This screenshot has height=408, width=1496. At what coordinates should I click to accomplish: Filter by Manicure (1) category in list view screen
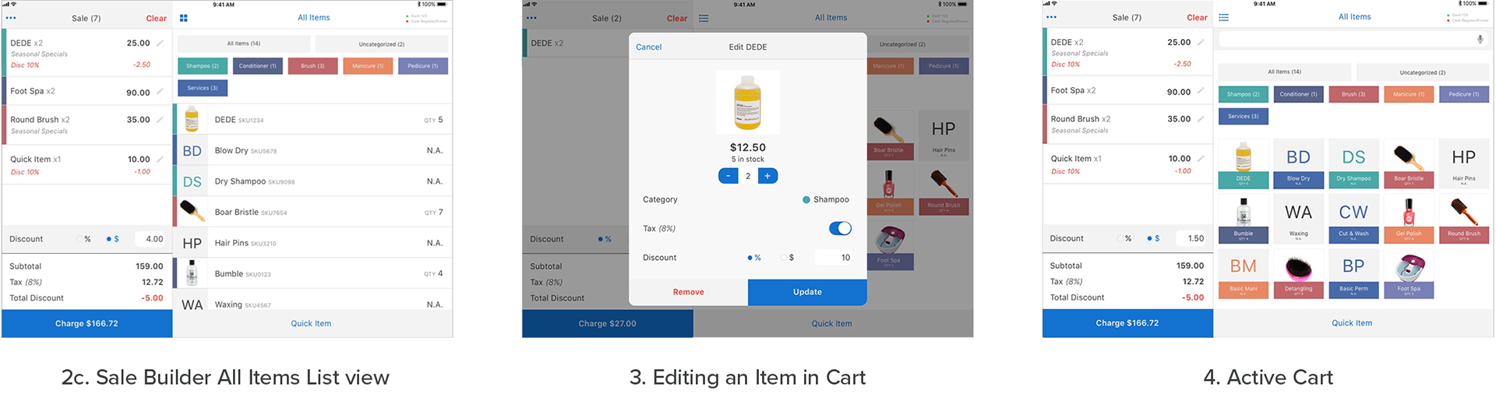point(368,66)
